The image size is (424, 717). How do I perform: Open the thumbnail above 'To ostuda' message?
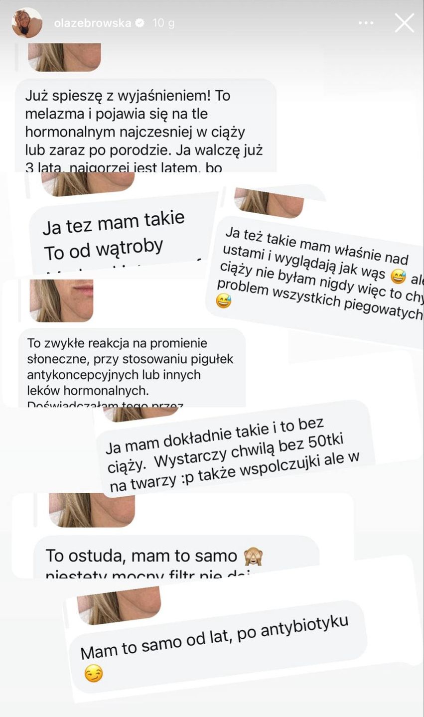point(92,510)
